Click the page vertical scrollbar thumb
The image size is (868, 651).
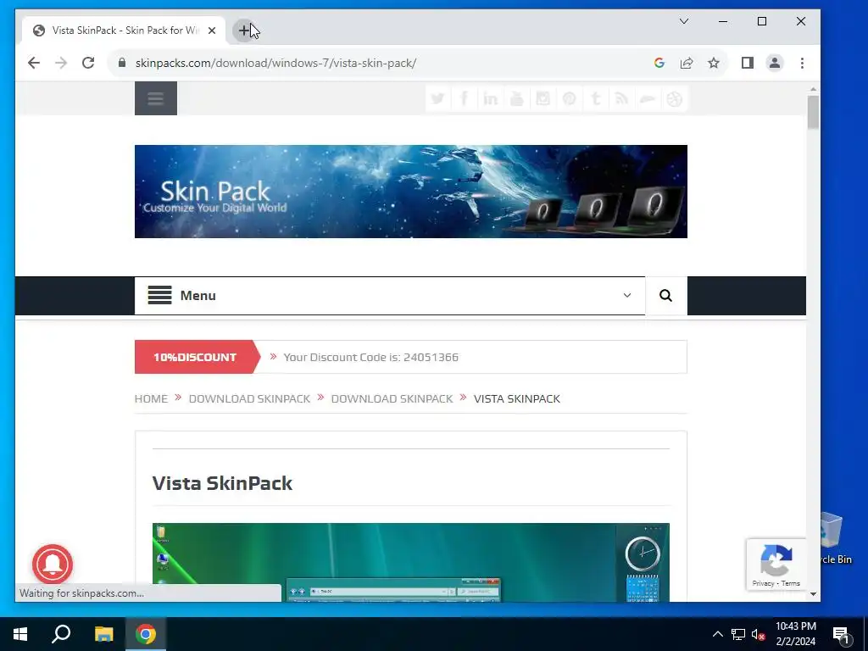[x=813, y=113]
